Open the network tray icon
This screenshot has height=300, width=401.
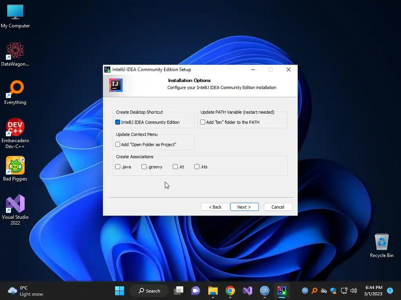344,291
